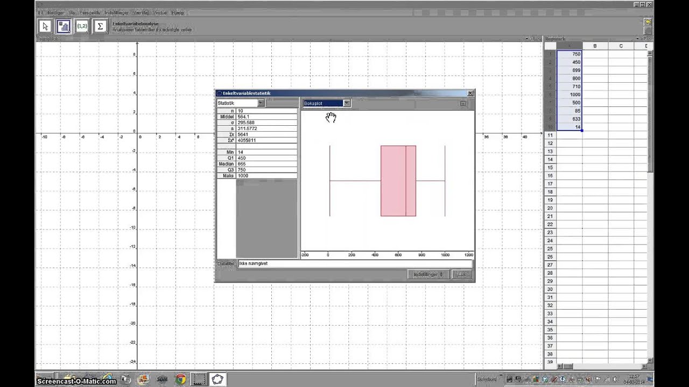This screenshot has height=387, width=689.
Task: Switch to GeoGebra taskbar icon
Action: tap(217, 379)
